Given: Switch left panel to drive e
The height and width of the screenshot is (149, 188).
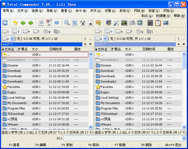Looking at the screenshot, I should coord(26,31).
